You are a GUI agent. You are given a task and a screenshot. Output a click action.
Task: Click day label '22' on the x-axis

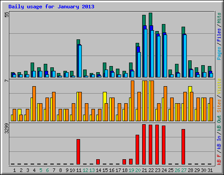151,170
